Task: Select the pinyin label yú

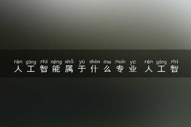Action: click(x=82, y=62)
